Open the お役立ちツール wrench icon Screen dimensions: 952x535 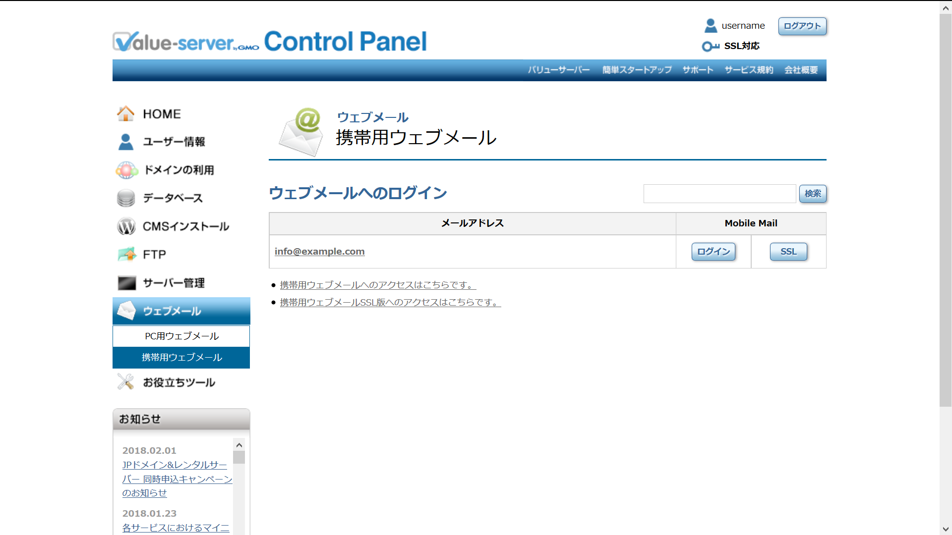[x=125, y=382]
